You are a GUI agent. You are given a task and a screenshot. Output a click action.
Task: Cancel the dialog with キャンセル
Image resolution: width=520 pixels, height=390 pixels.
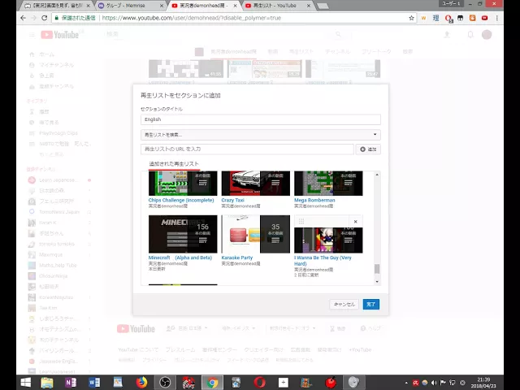tap(344, 304)
